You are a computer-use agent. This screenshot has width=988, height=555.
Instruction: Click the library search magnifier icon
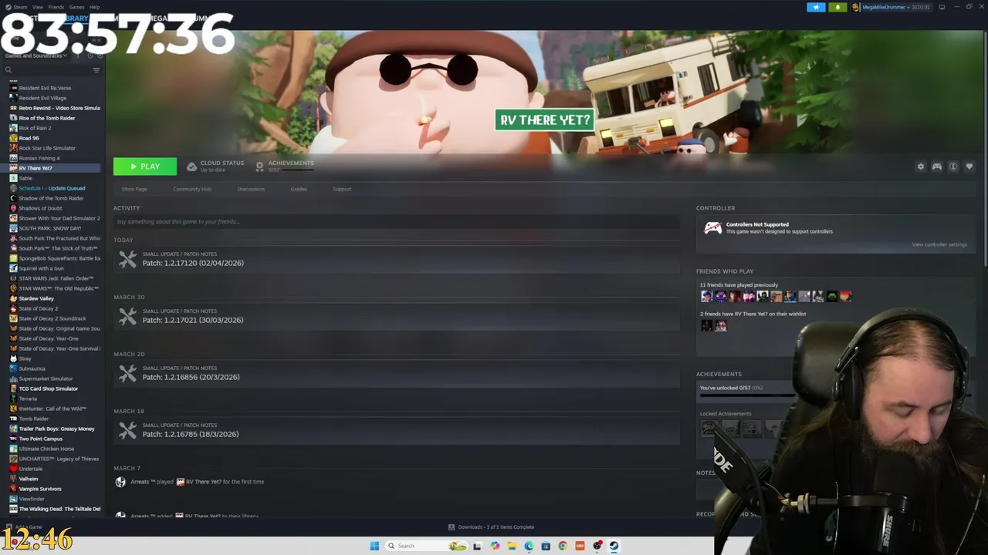[8, 70]
